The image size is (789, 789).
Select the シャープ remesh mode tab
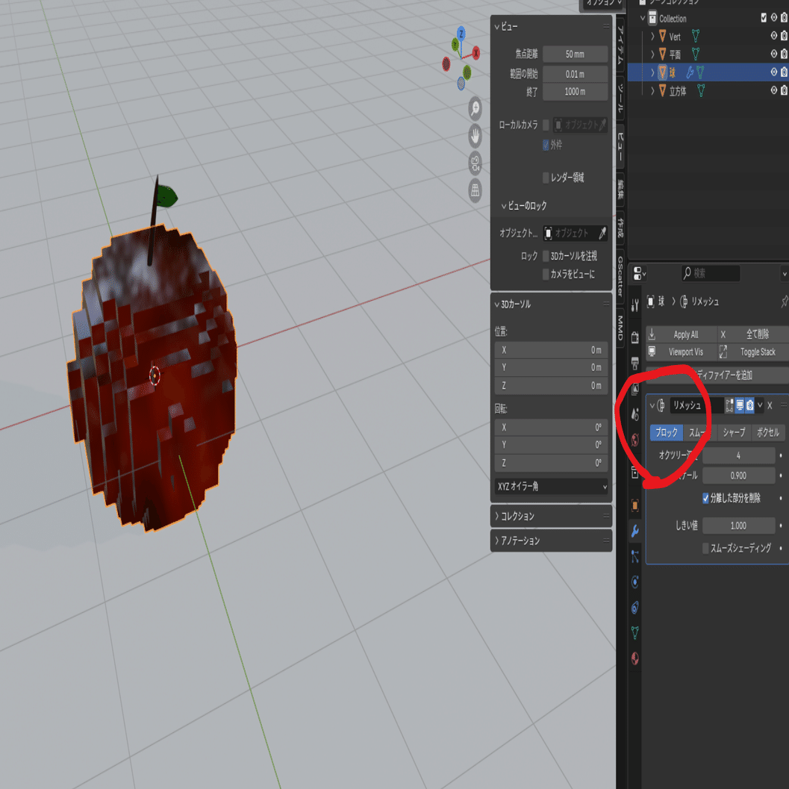click(x=734, y=432)
